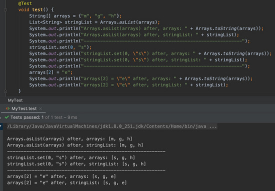This screenshot has width=275, height=191.
Task: Click the console line 'arrays: [m, g, h]'
Action: [x=69, y=139]
